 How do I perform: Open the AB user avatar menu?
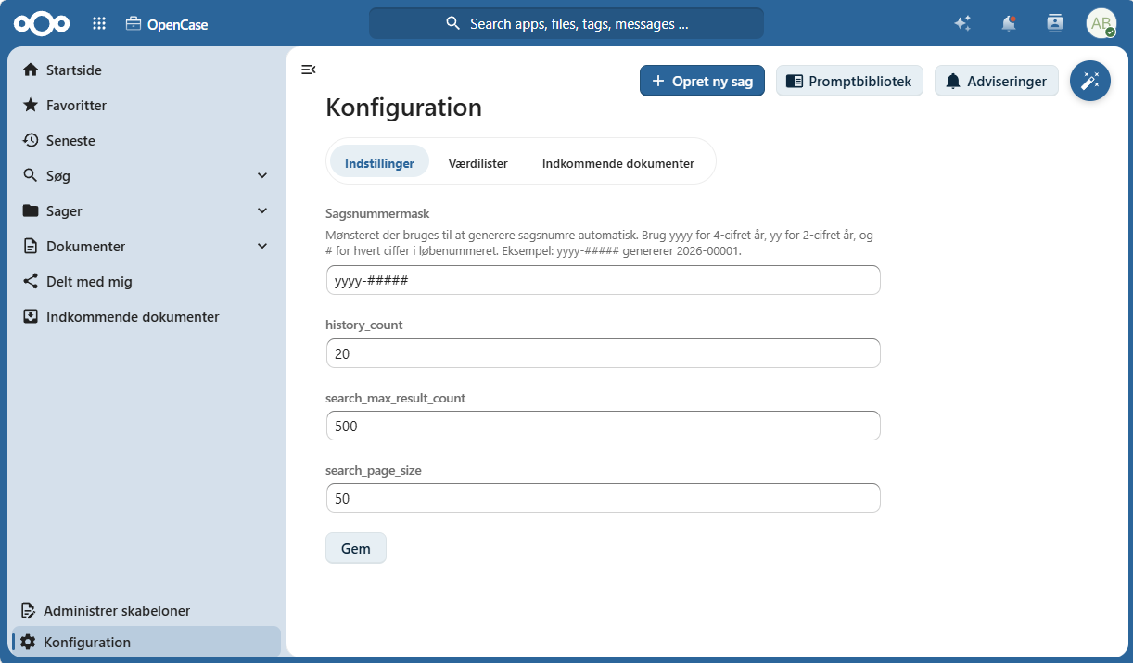coord(1101,23)
